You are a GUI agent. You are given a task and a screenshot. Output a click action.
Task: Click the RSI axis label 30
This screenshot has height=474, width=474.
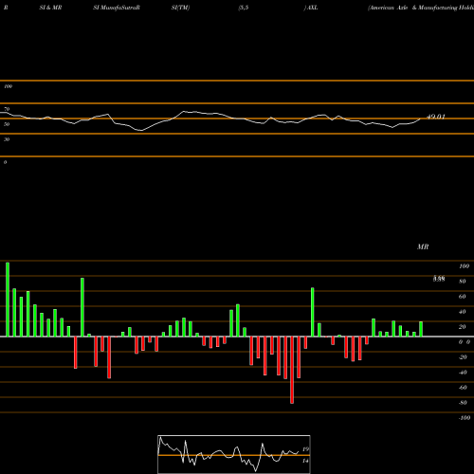(x=7, y=139)
